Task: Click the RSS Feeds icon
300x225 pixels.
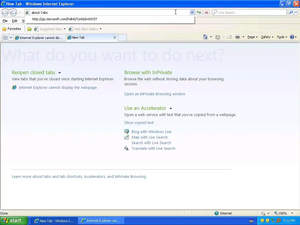Action: 218,37
